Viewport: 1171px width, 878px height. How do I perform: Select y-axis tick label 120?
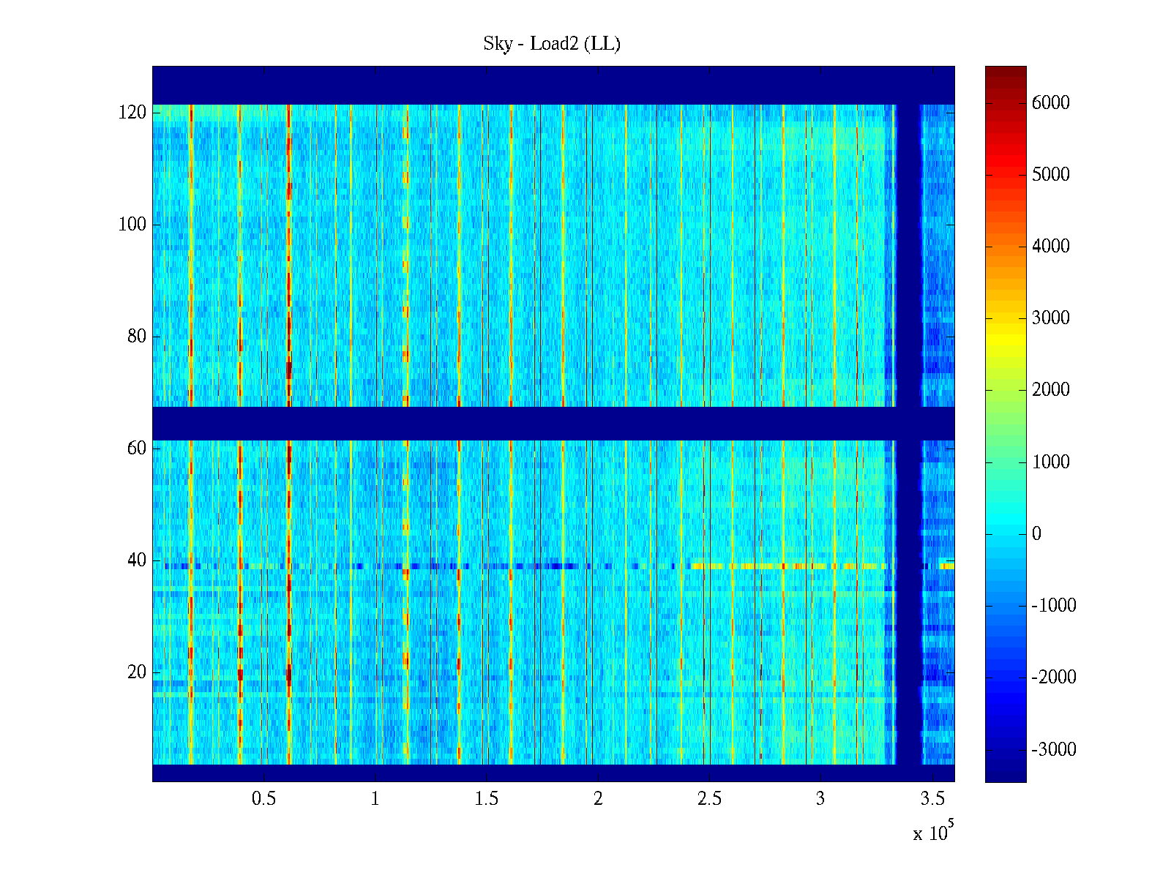tap(132, 113)
